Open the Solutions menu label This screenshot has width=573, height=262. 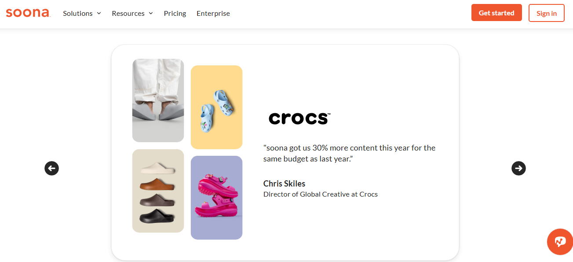pos(77,13)
